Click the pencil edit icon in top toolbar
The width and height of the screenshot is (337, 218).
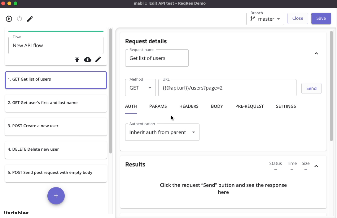pos(30,19)
